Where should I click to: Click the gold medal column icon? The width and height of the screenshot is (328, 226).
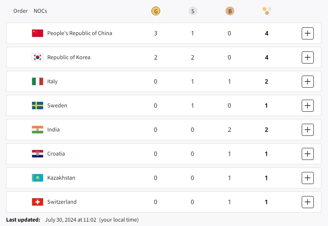point(156,11)
